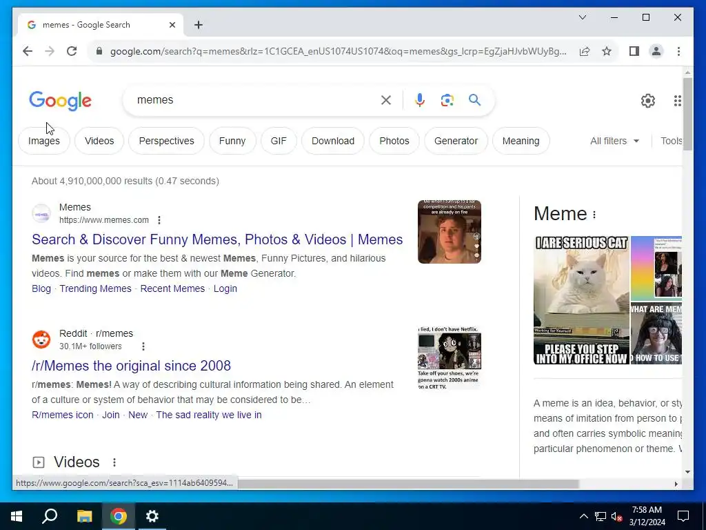Open the Google apps grid
Screen dimensions: 706x530
pyautogui.click(x=677, y=101)
